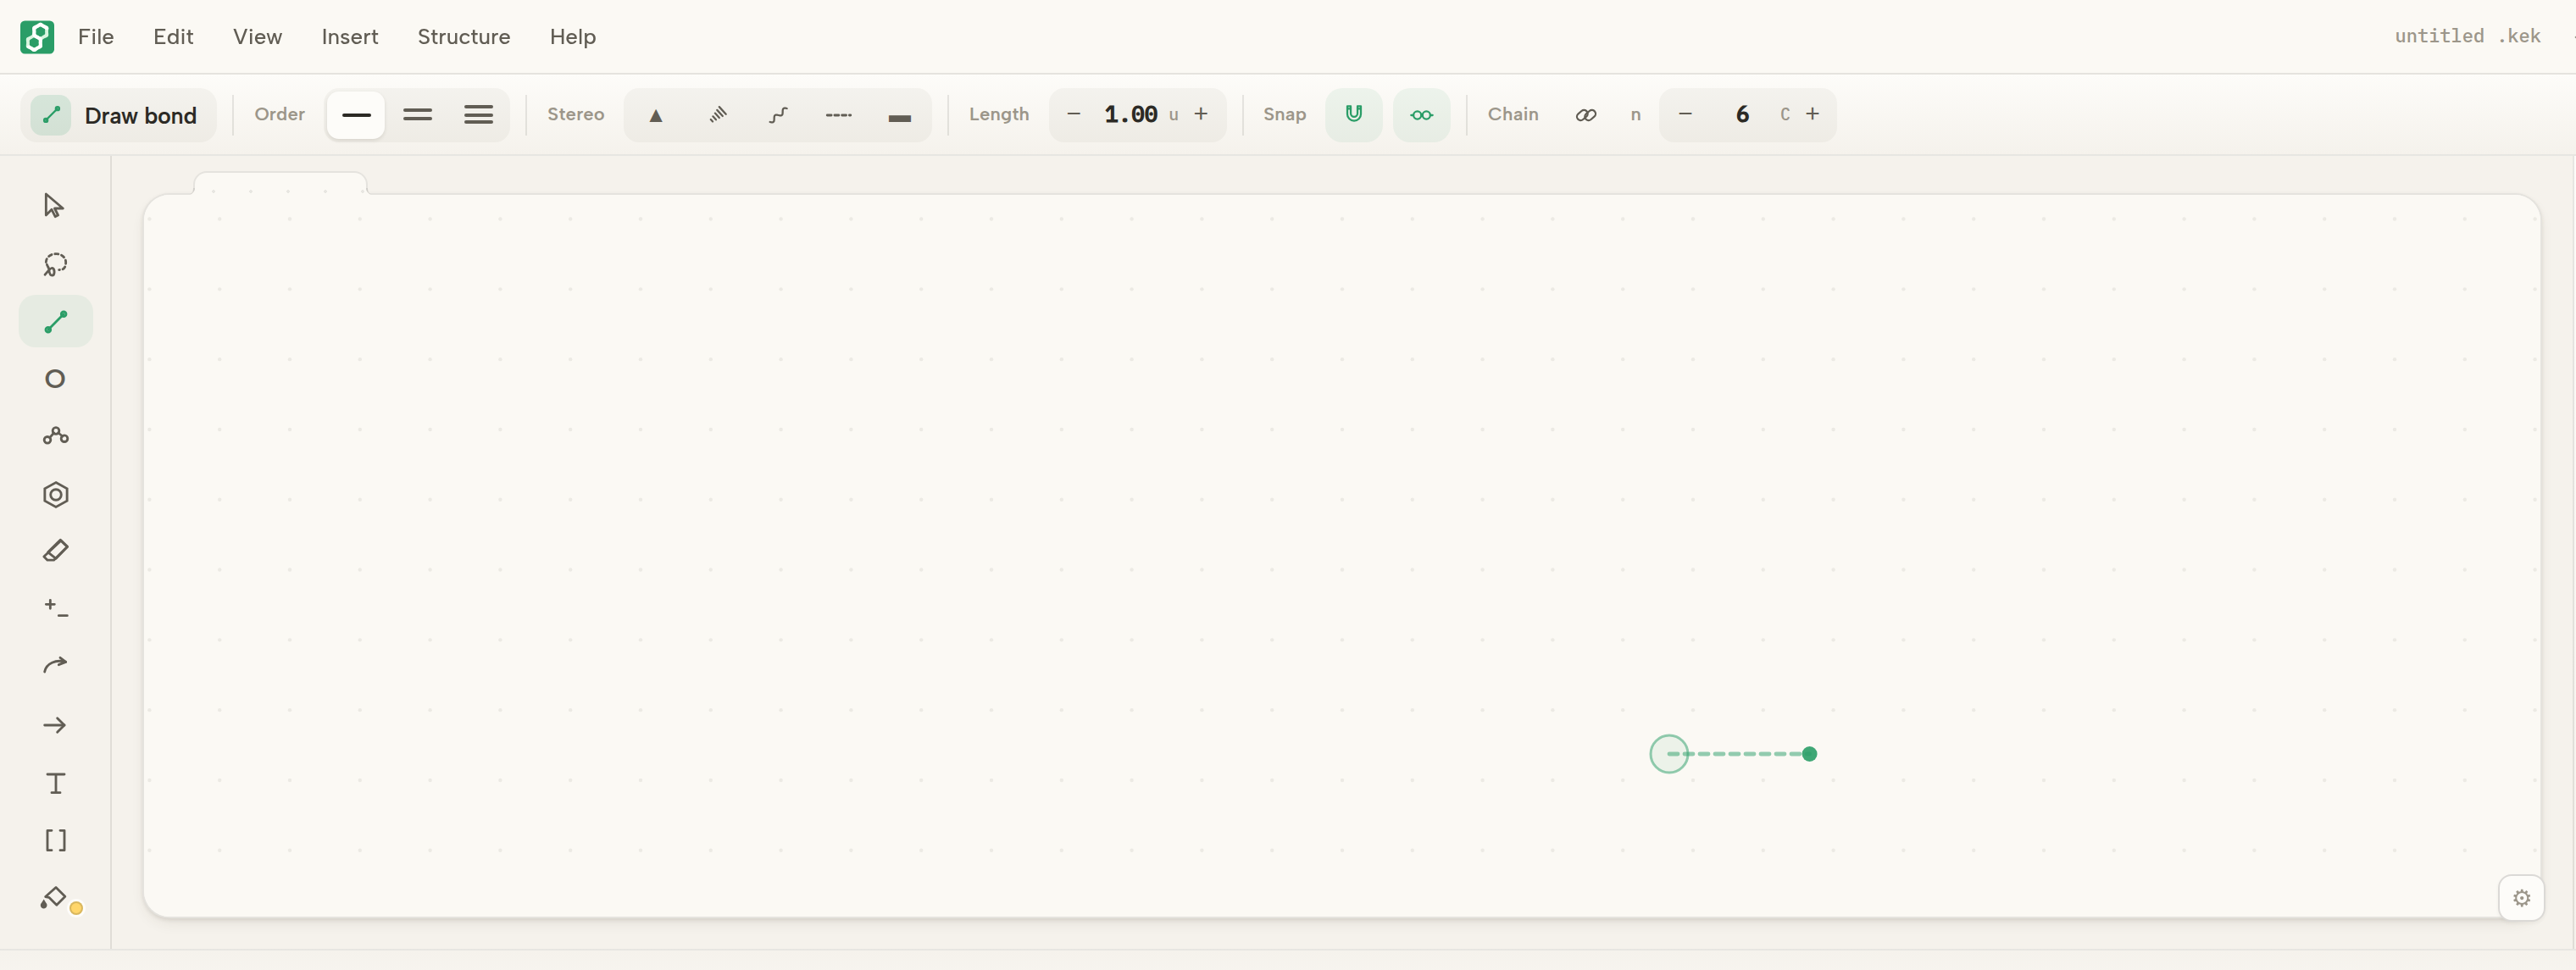Pick the eraser tool
2576x970 pixels.
55,551
